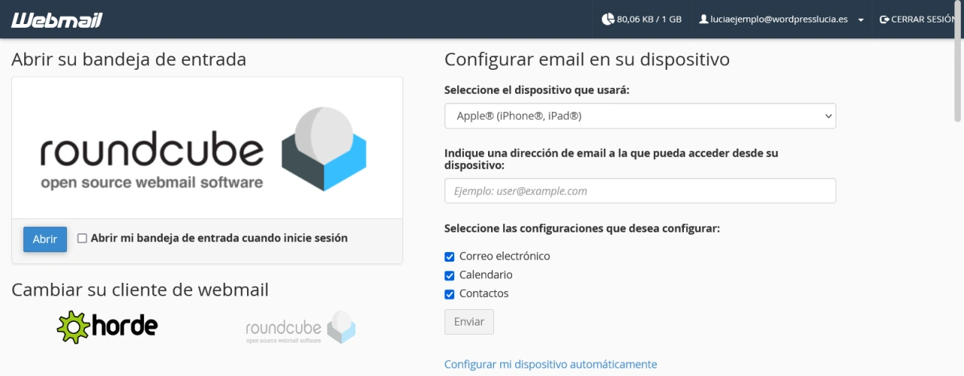Click the user account silhouette icon
Screen dimensions: 964x376
[x=703, y=20]
